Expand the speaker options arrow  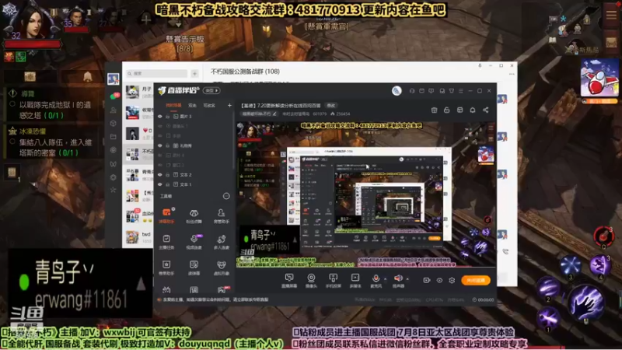click(x=407, y=279)
